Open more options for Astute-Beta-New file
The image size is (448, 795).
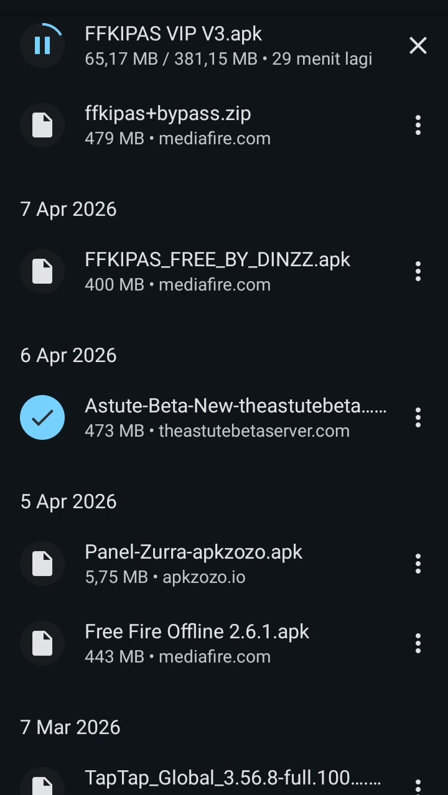(418, 417)
